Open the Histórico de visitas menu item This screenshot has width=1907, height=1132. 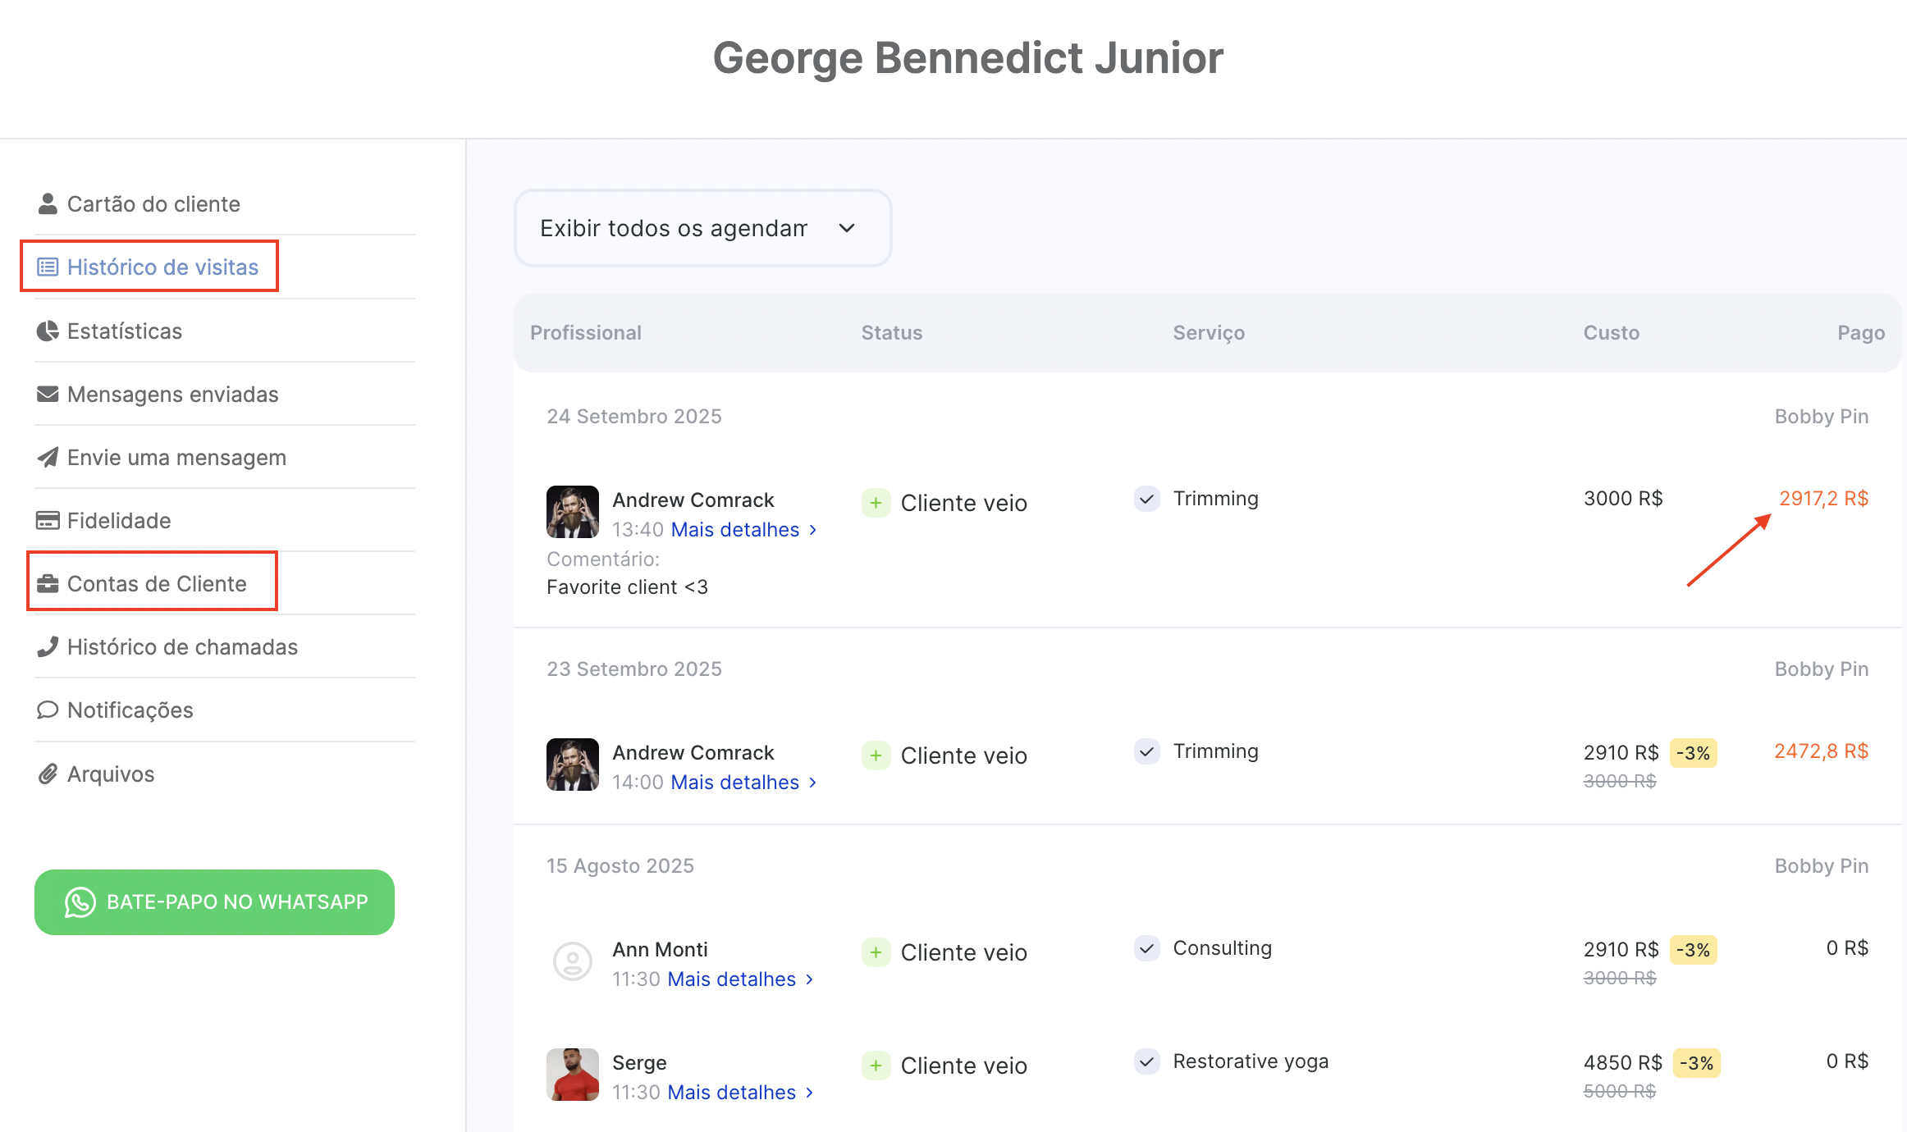[162, 267]
